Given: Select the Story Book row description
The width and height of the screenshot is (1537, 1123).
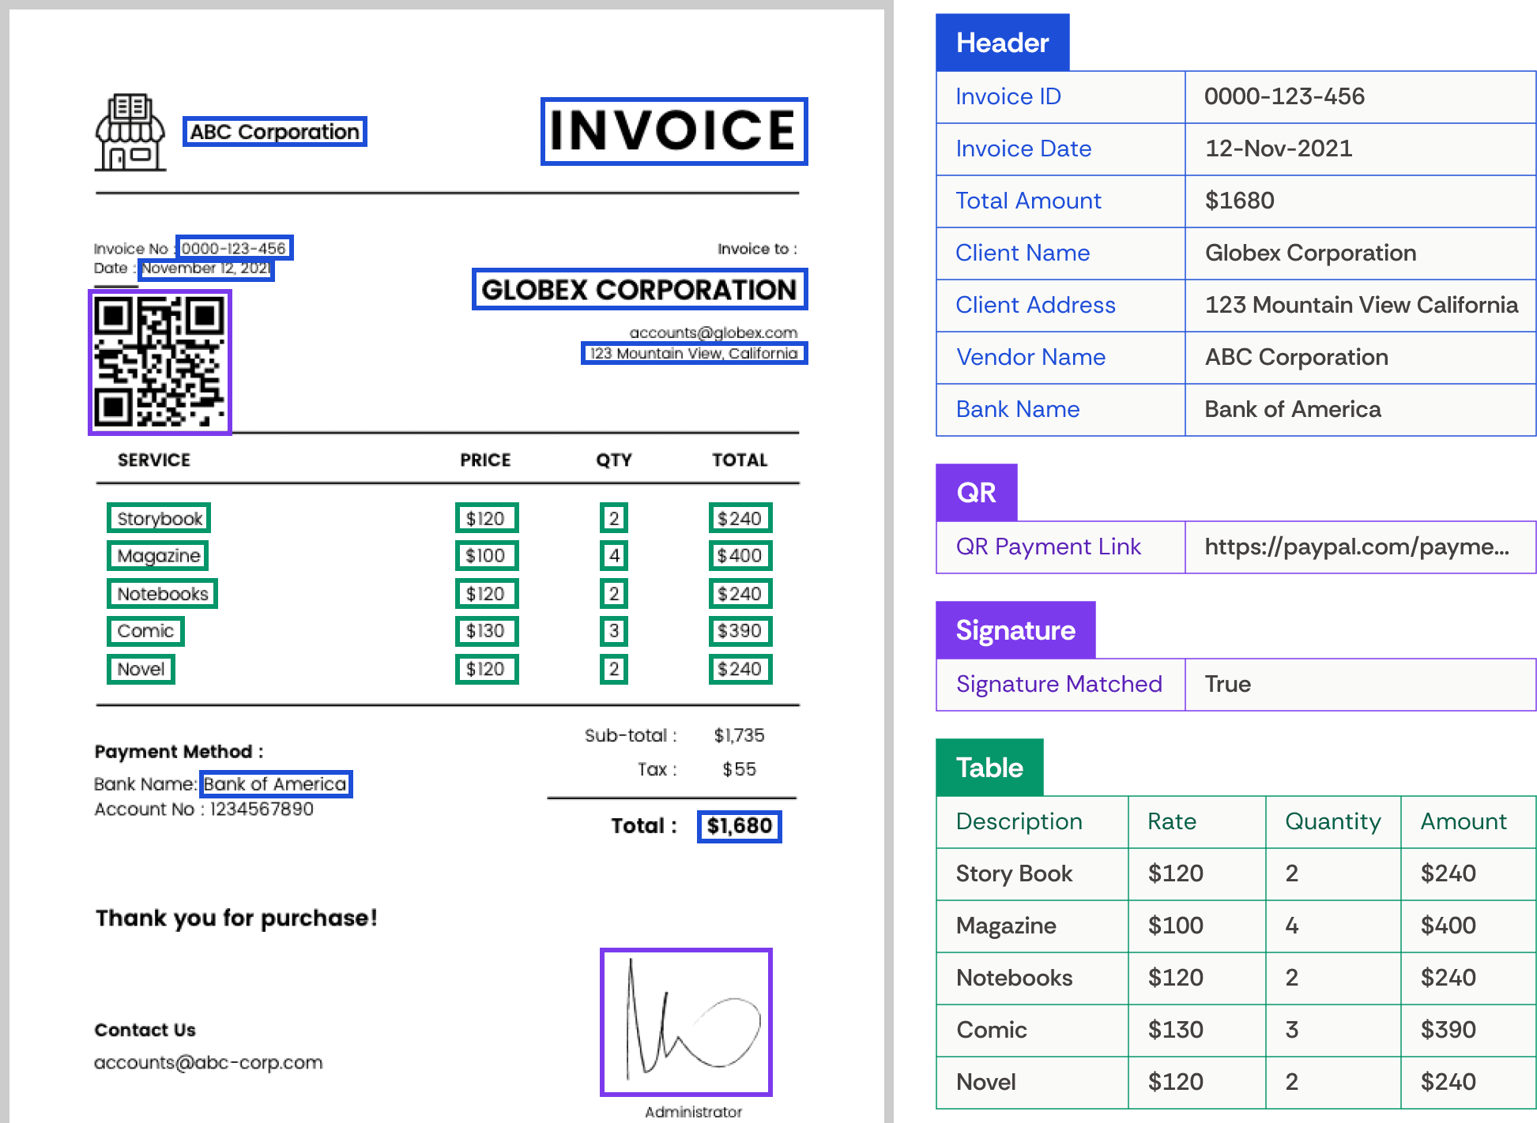Looking at the screenshot, I should 1014,873.
